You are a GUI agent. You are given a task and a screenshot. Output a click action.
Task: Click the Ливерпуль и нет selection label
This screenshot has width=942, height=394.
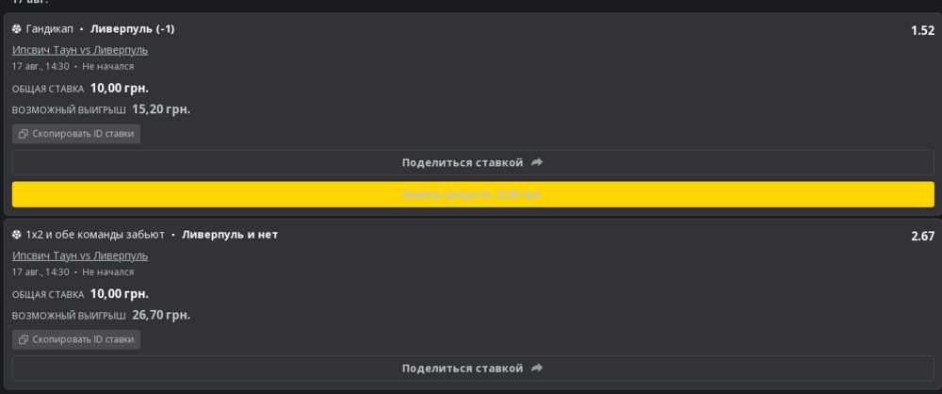point(230,235)
